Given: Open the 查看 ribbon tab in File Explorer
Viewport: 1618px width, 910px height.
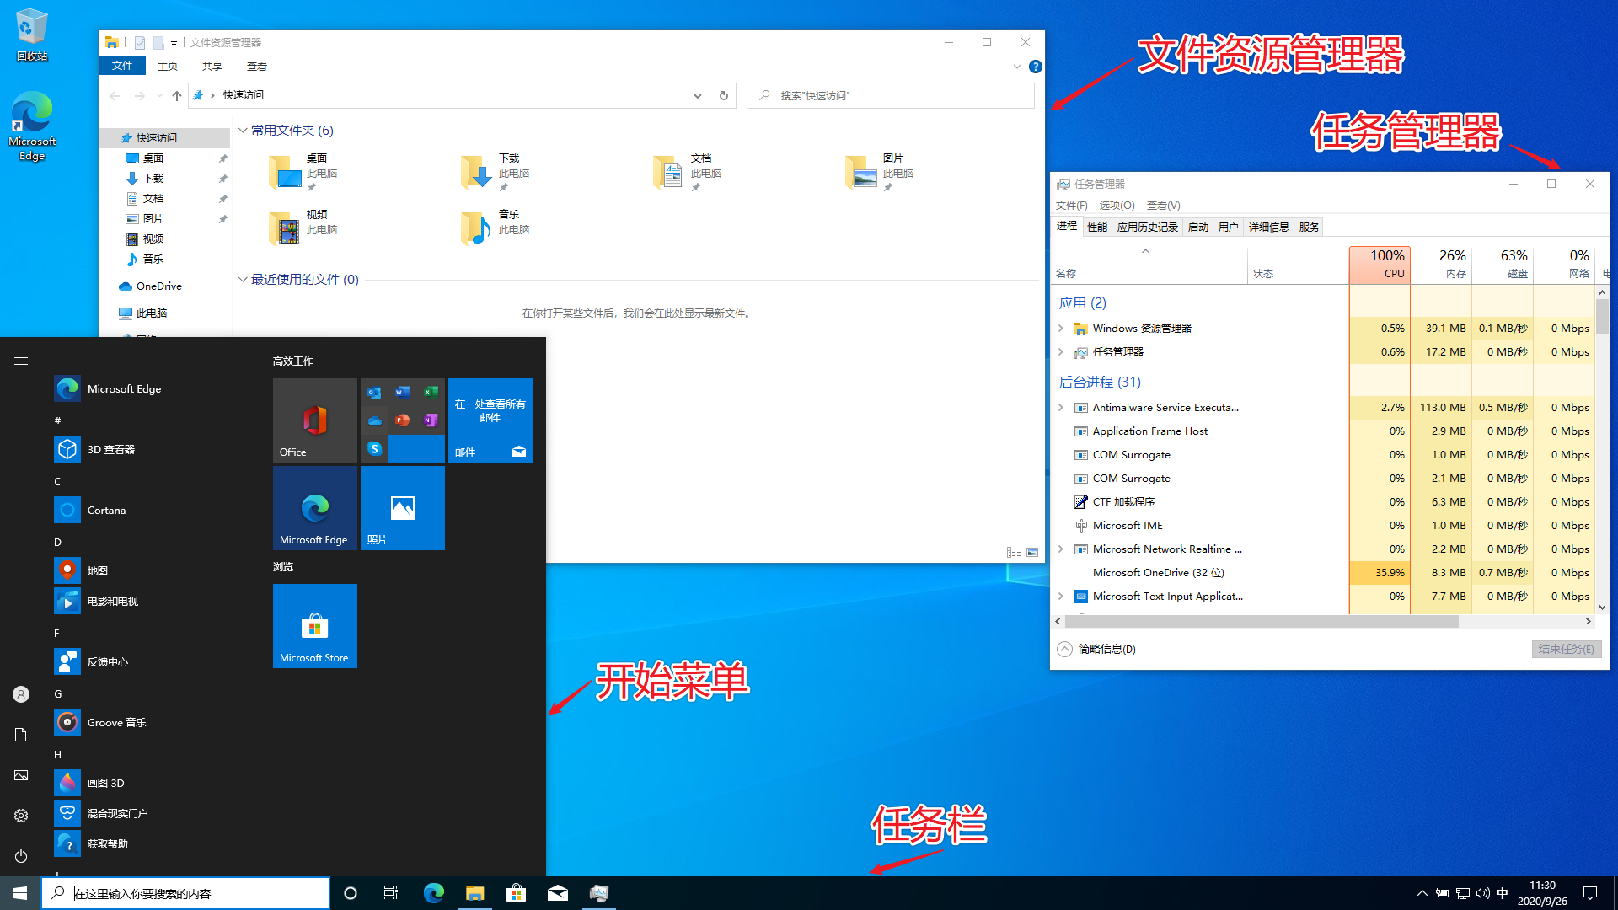Looking at the screenshot, I should (x=257, y=66).
